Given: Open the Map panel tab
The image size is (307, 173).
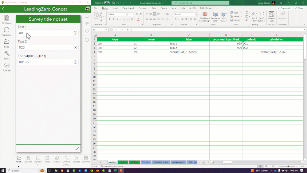Looking at the screenshot, I should tap(47, 159).
